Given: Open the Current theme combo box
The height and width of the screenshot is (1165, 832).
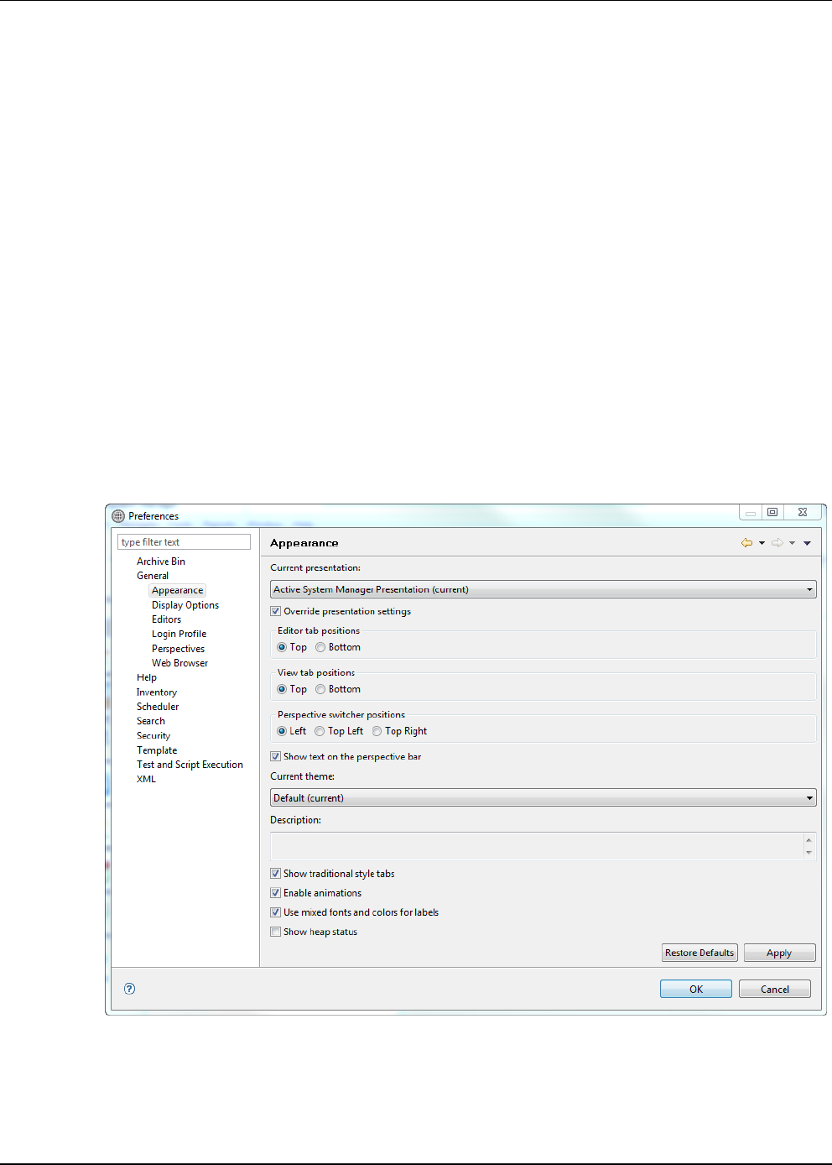Looking at the screenshot, I should pyautogui.click(x=543, y=797).
